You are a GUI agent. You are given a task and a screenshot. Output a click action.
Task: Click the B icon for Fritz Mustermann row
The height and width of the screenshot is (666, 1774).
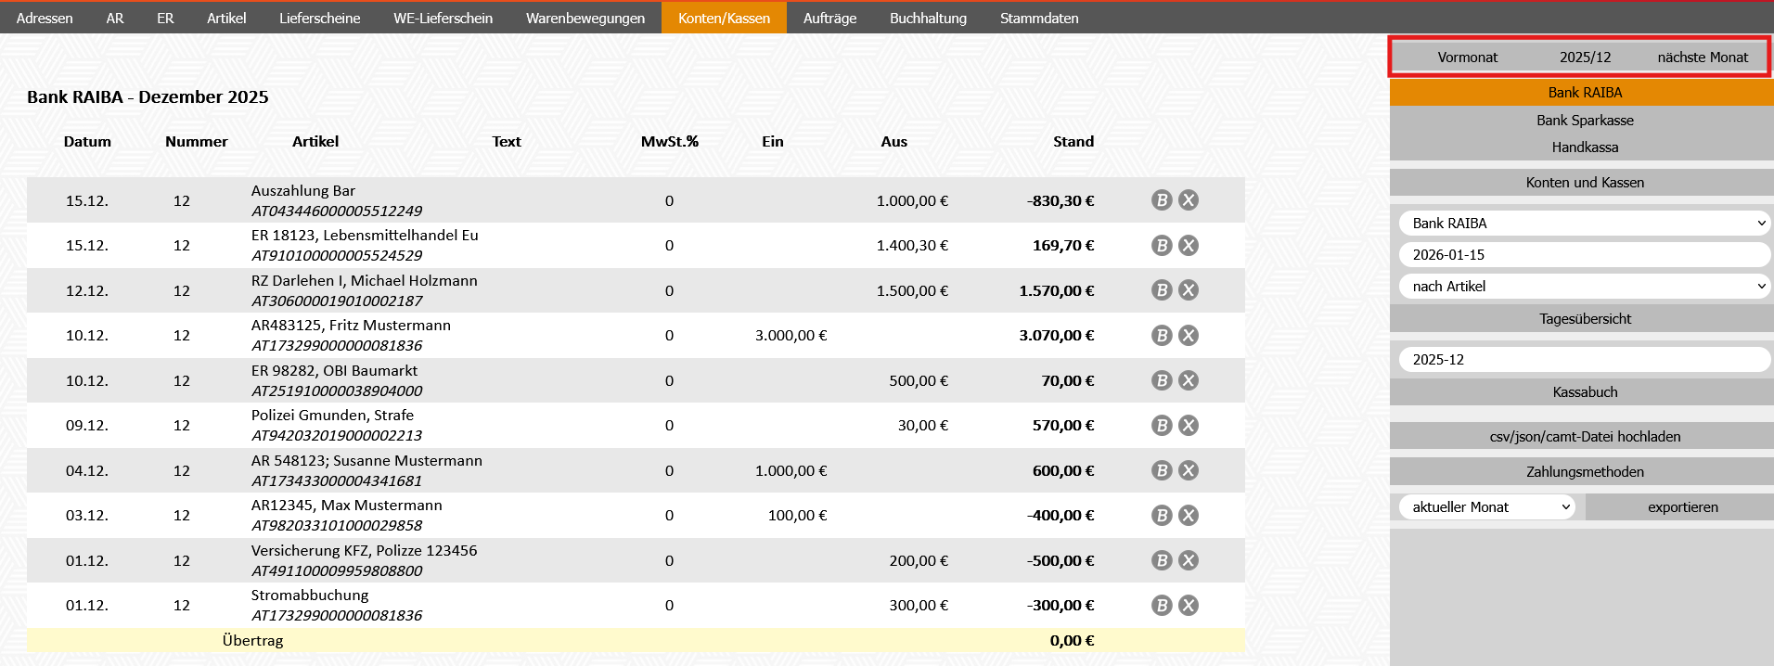click(x=1162, y=336)
